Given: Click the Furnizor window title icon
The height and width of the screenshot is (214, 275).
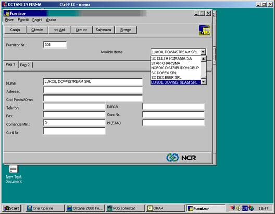Looking at the screenshot, I should pos(7,14).
